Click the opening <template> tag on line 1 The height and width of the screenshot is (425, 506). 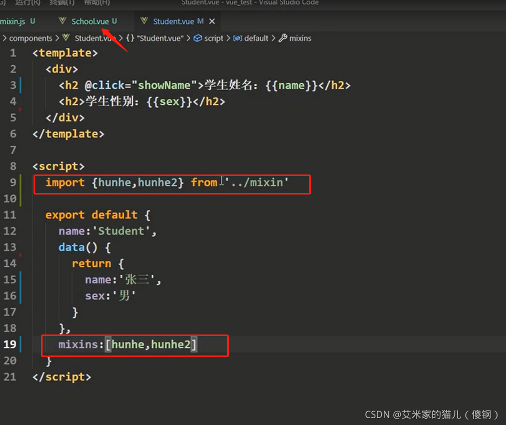point(65,53)
